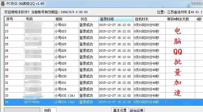203x112 pixels.
Task: Click the 等级&剩余天数 column header
Action: pos(180,19)
